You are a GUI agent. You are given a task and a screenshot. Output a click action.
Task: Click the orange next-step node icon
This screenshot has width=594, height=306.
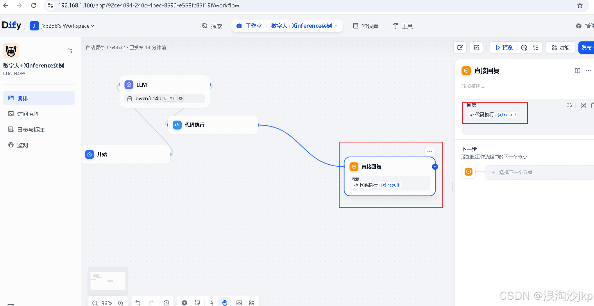pyautogui.click(x=469, y=172)
